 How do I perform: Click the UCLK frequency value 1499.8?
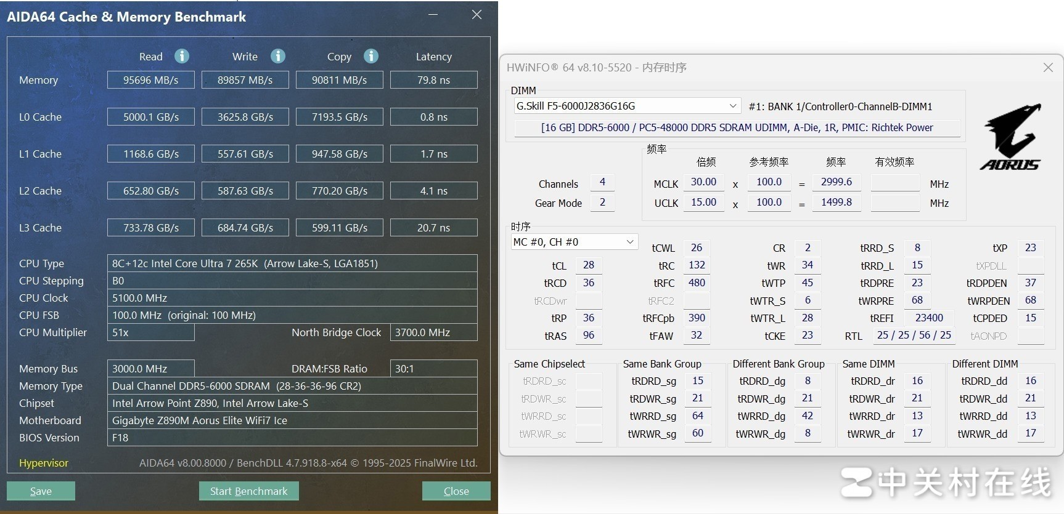[837, 202]
